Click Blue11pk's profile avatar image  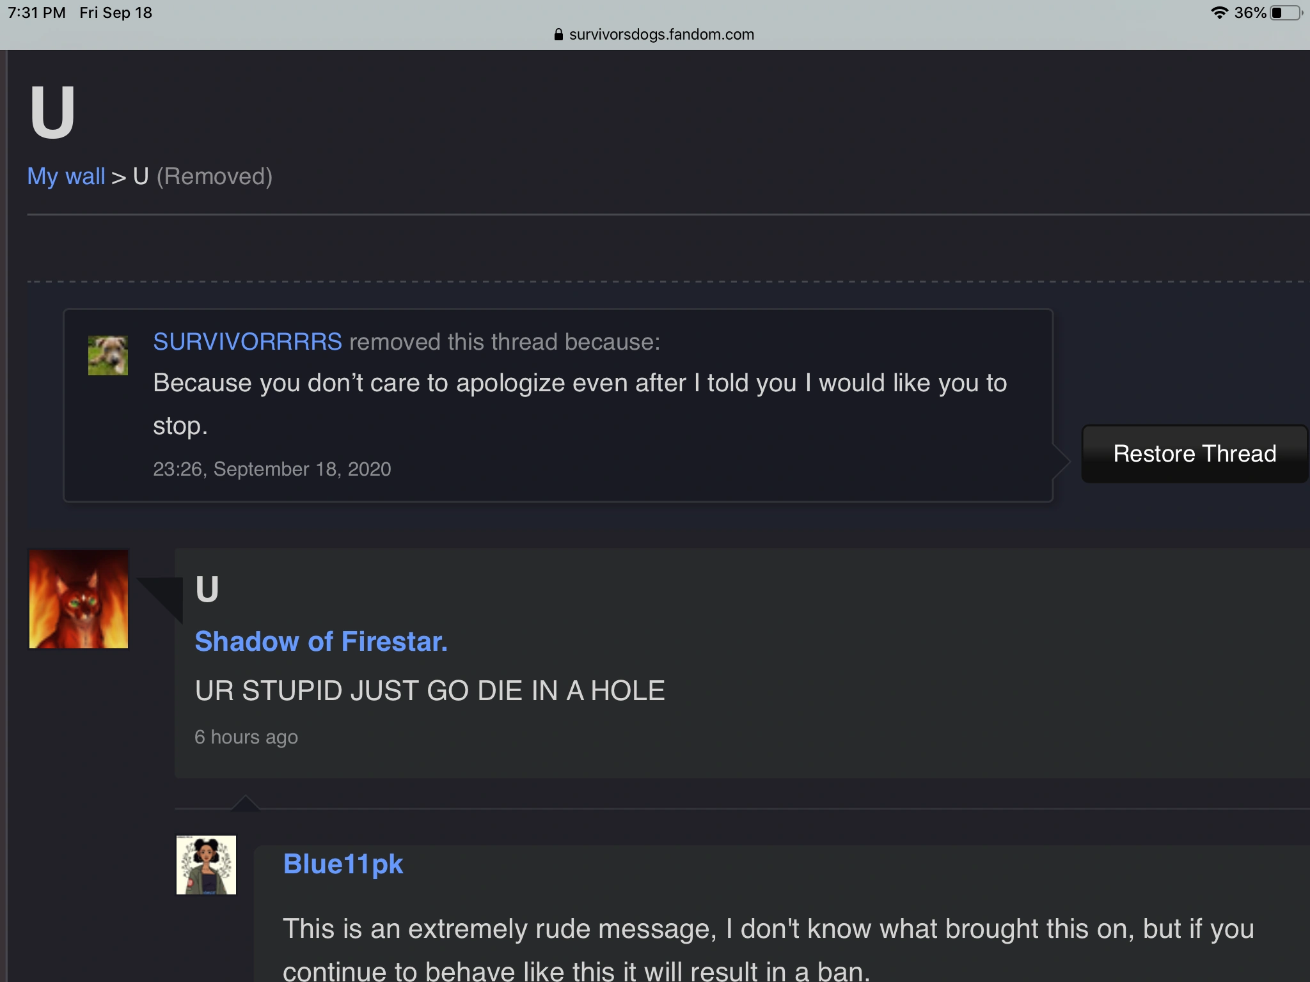pyautogui.click(x=206, y=864)
